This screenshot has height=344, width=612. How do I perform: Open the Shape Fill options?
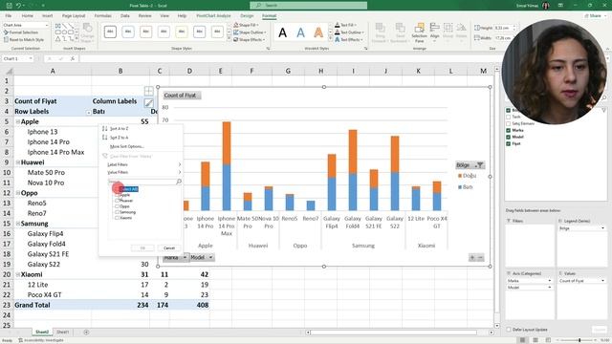click(248, 25)
